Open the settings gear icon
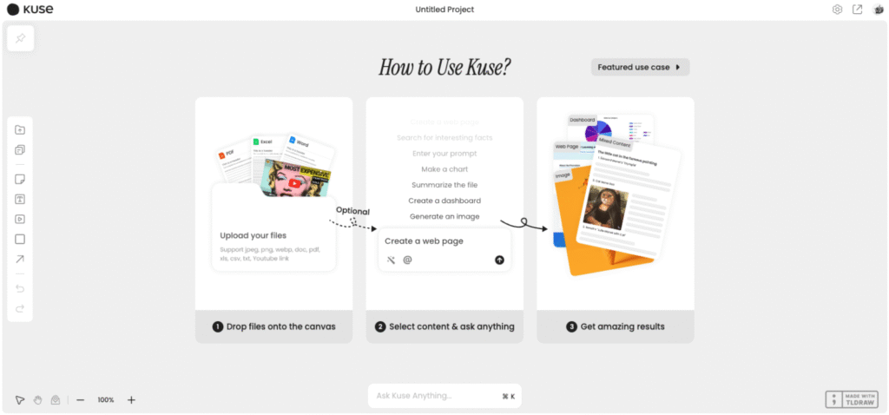 pyautogui.click(x=837, y=10)
